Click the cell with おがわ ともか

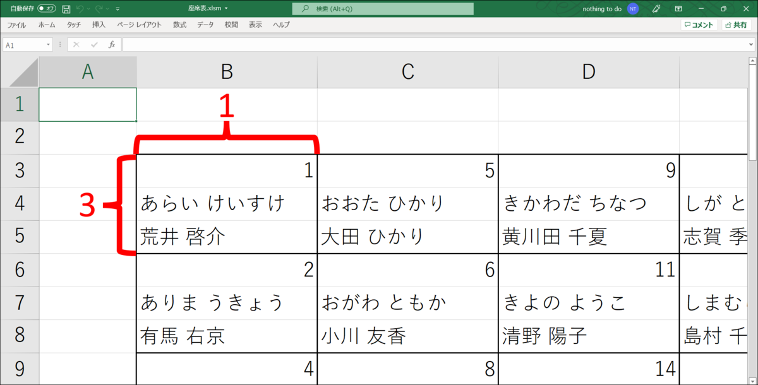[408, 303]
